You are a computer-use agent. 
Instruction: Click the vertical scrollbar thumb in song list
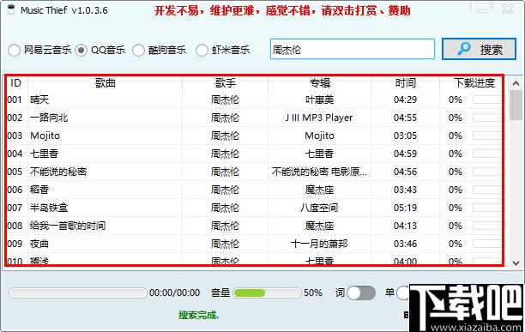516,105
